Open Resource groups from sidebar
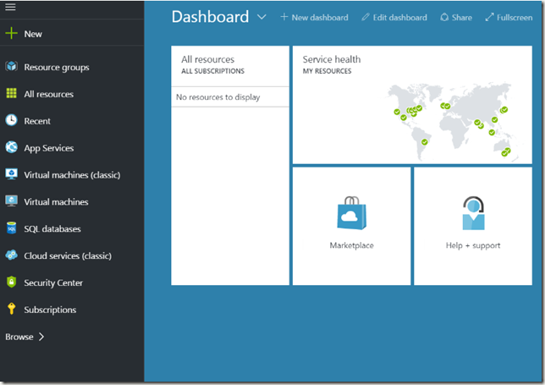Screen dimensions: 545x385 click(57, 67)
